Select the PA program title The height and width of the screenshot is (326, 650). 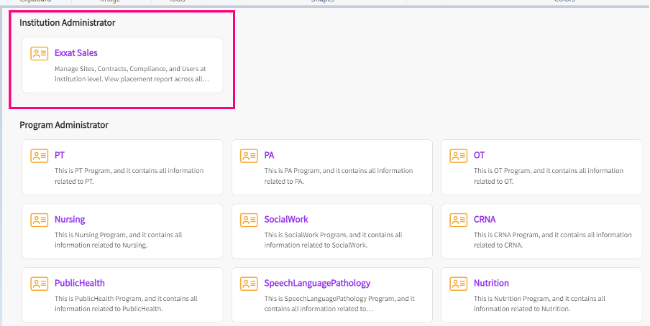tap(269, 155)
